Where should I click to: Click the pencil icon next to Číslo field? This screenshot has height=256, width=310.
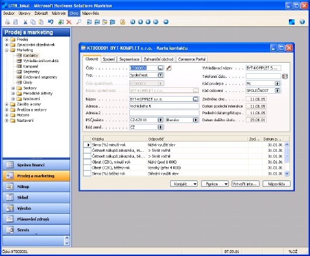pyautogui.click(x=168, y=68)
